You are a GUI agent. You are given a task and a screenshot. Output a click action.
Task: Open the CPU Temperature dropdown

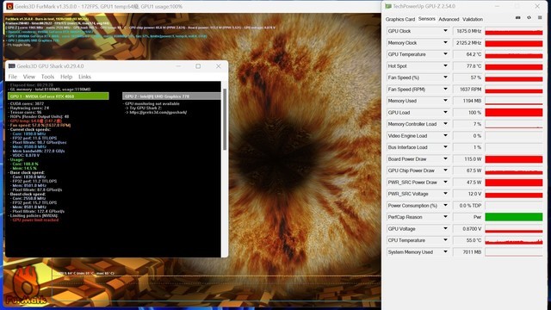445,240
